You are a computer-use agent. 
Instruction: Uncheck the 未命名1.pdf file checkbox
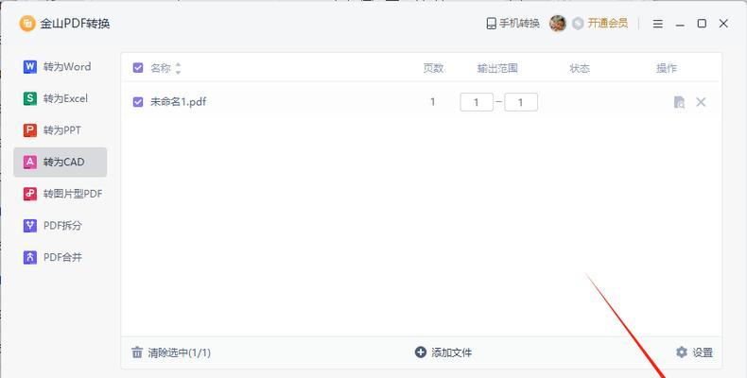tap(138, 102)
